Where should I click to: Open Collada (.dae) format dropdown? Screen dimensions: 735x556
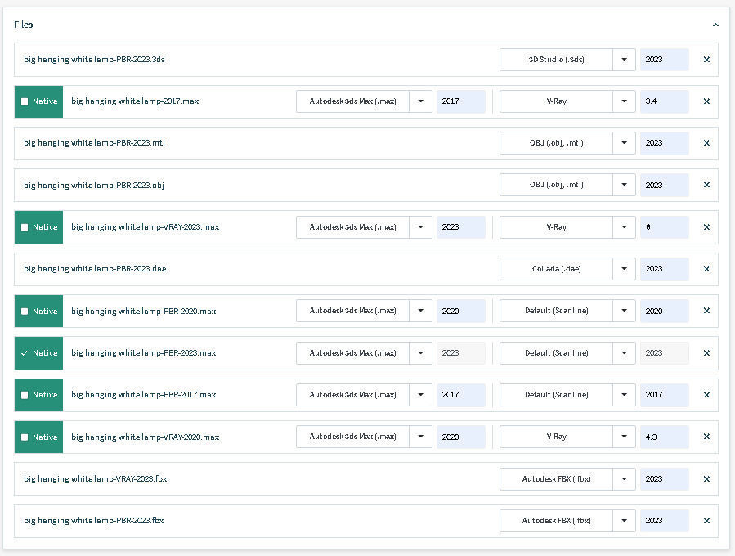624,269
